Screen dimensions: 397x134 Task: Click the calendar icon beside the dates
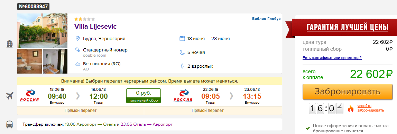[x=182, y=38]
